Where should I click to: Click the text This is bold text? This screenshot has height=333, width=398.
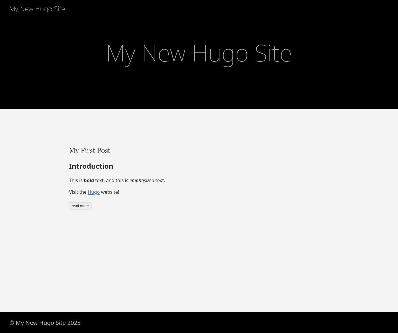click(84, 180)
